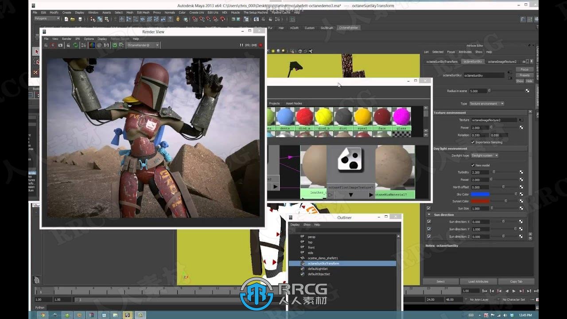This screenshot has width=567, height=319.
Task: Switch to the octaneSunSkyTransform tab
Action: point(442,62)
